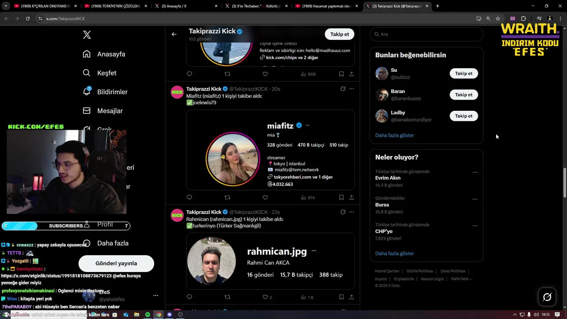Open kick.com/chips profile link
The width and height of the screenshot is (567, 319).
(x=292, y=58)
